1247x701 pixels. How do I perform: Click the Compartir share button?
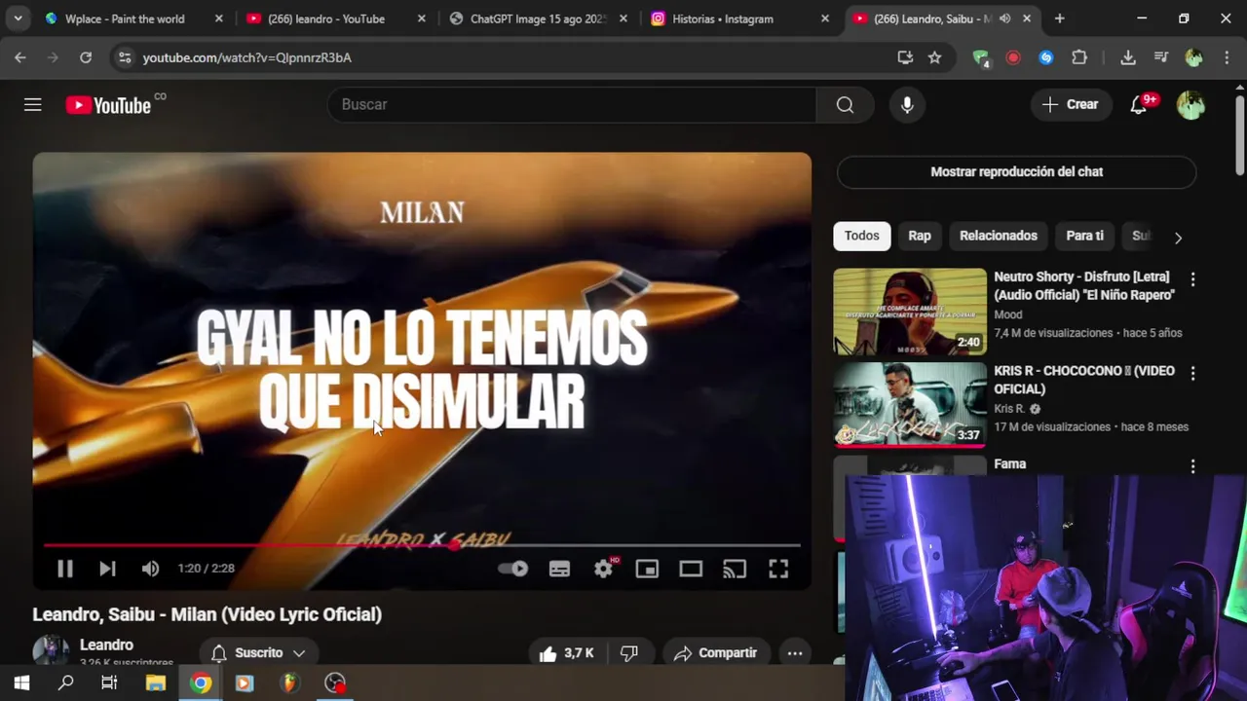tap(715, 653)
